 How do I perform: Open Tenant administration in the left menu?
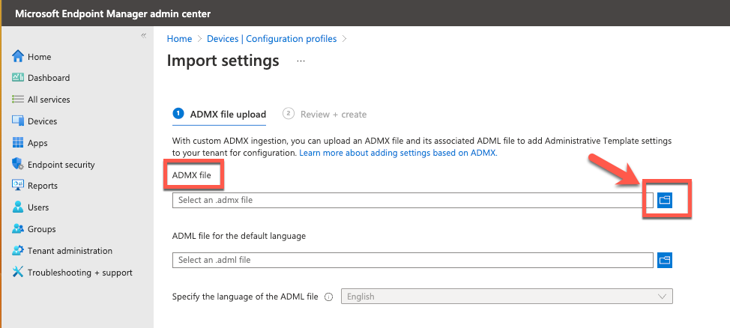(x=70, y=250)
